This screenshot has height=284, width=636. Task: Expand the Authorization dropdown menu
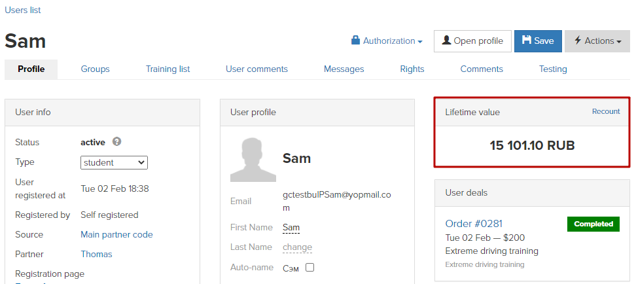point(387,41)
